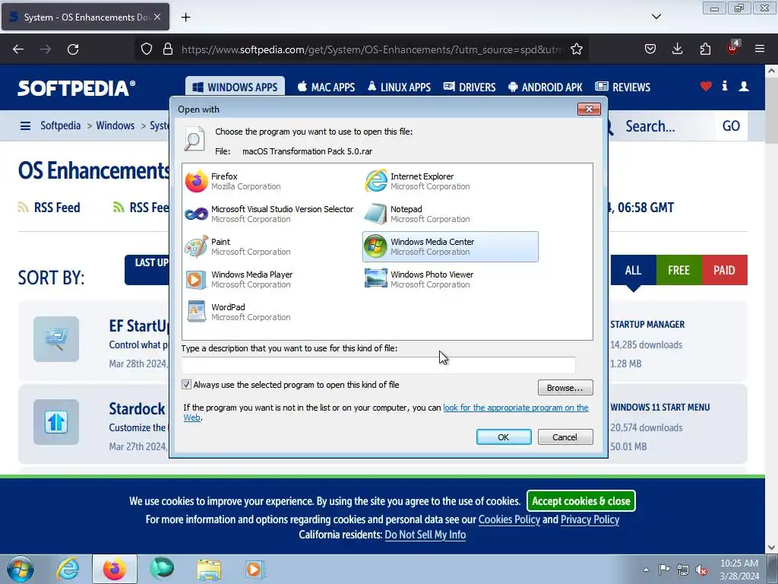The width and height of the screenshot is (778, 584).
Task: Switch to Mac Apps section
Action: tap(326, 87)
